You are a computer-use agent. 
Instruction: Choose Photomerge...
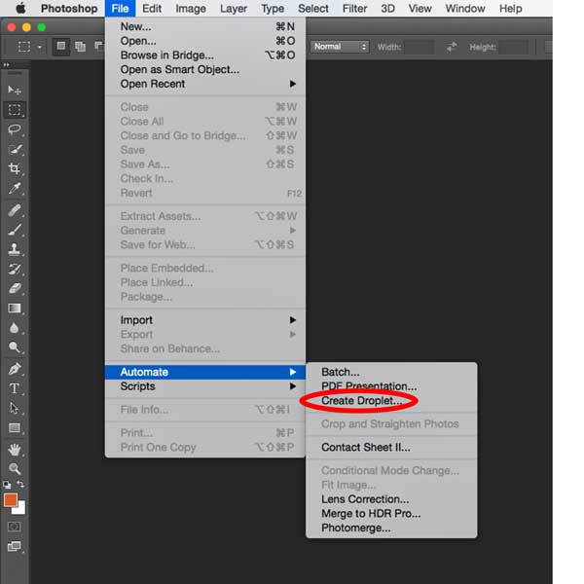[391, 528]
